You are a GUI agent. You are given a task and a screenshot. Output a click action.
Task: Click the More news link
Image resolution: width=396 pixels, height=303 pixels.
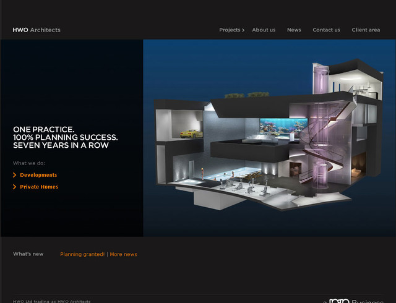(124, 254)
